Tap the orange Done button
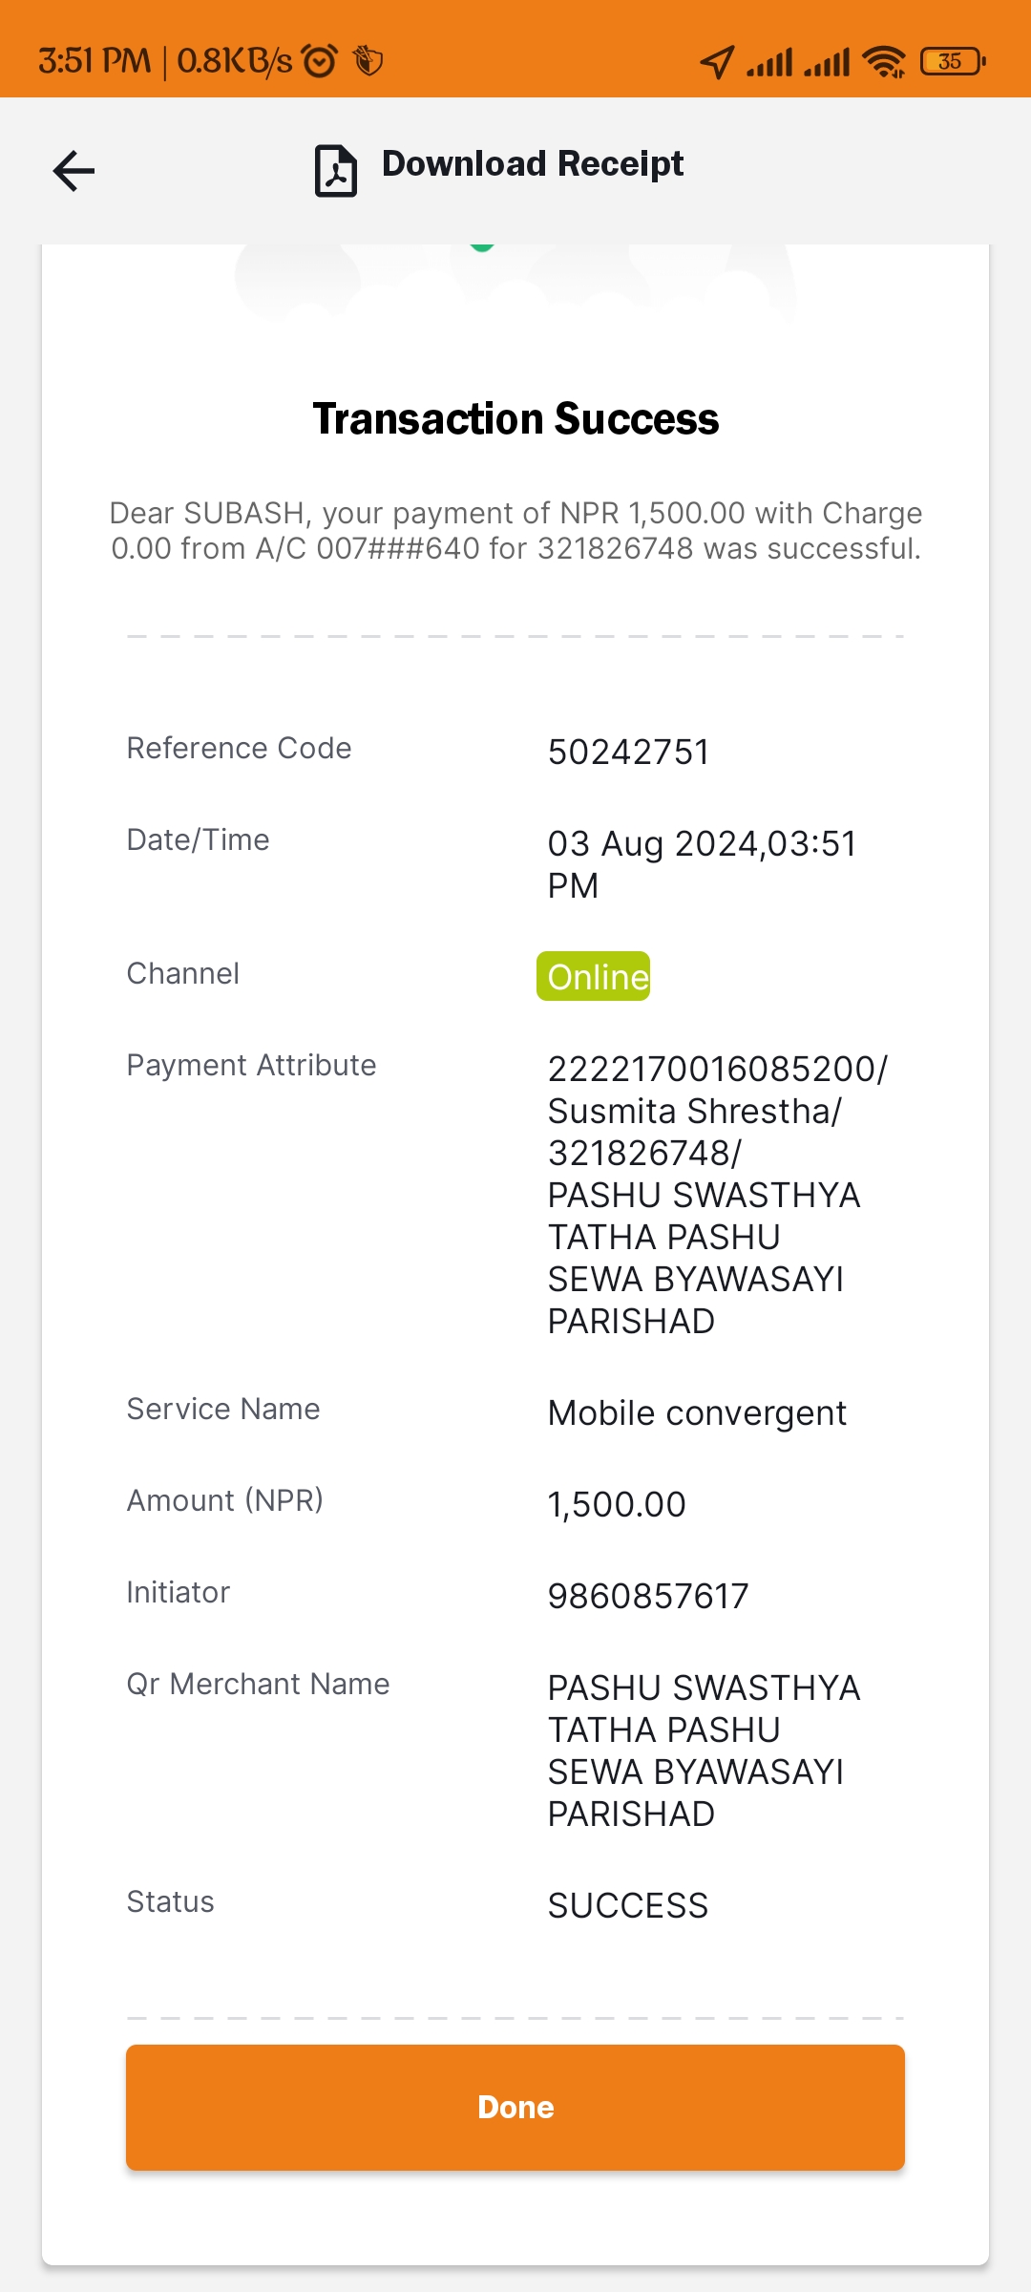 coord(515,2107)
